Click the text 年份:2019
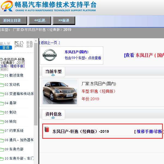 (90, 99)
